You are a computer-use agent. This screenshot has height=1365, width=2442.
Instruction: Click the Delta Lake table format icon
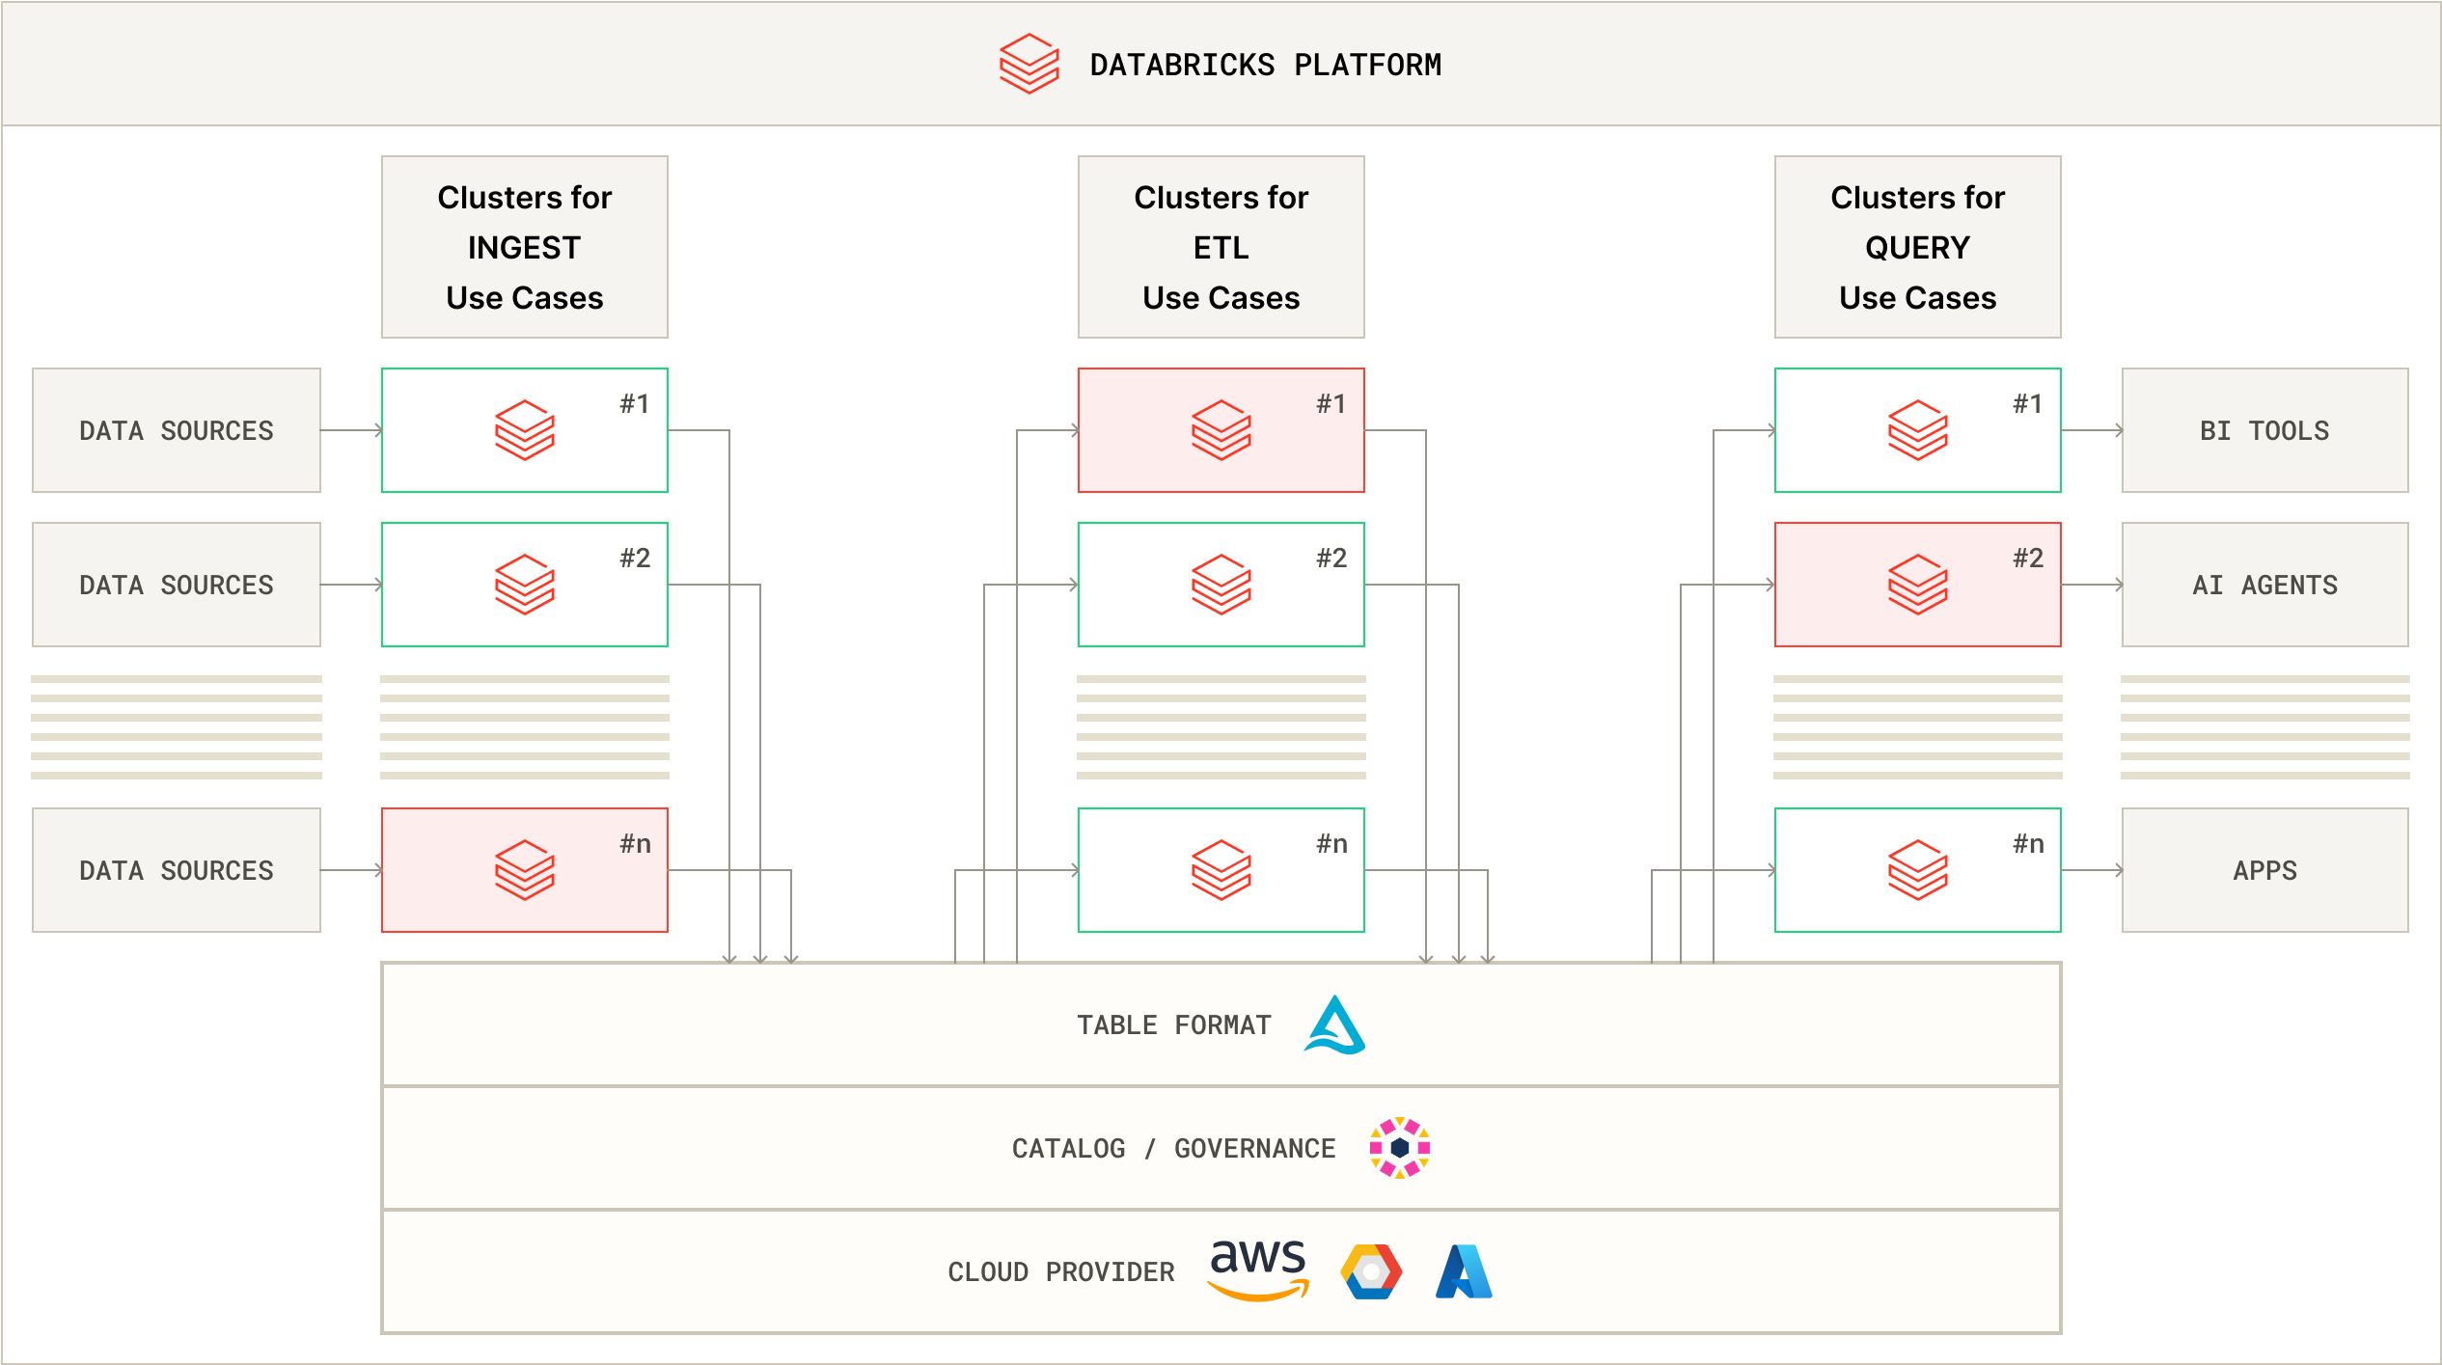pyautogui.click(x=1335, y=1024)
